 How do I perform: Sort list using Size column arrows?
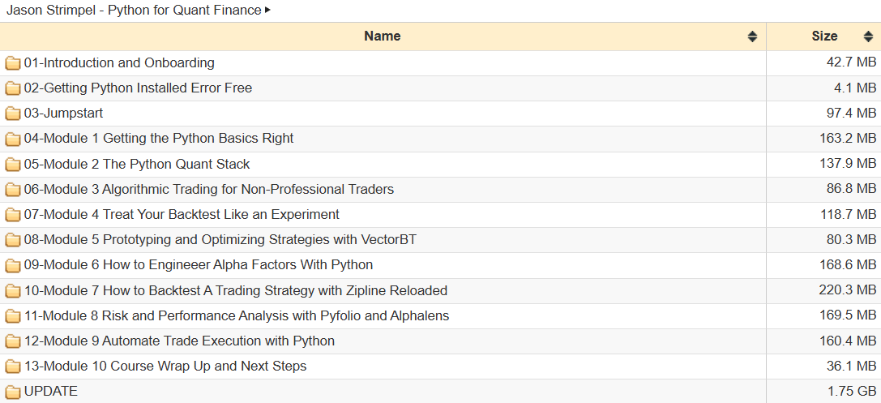868,36
